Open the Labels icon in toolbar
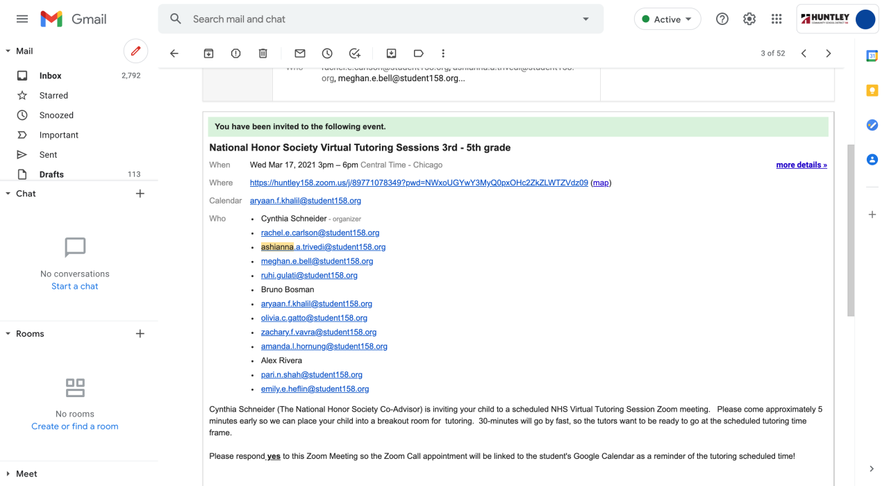 (418, 53)
